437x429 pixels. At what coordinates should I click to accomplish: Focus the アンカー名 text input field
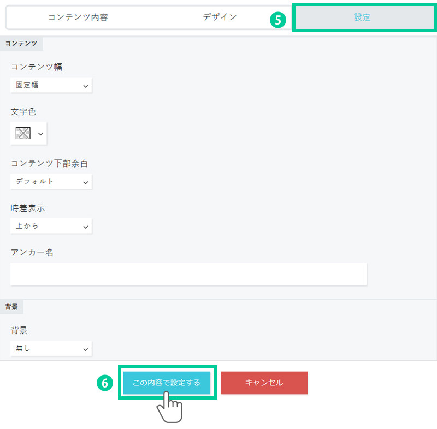click(x=188, y=274)
